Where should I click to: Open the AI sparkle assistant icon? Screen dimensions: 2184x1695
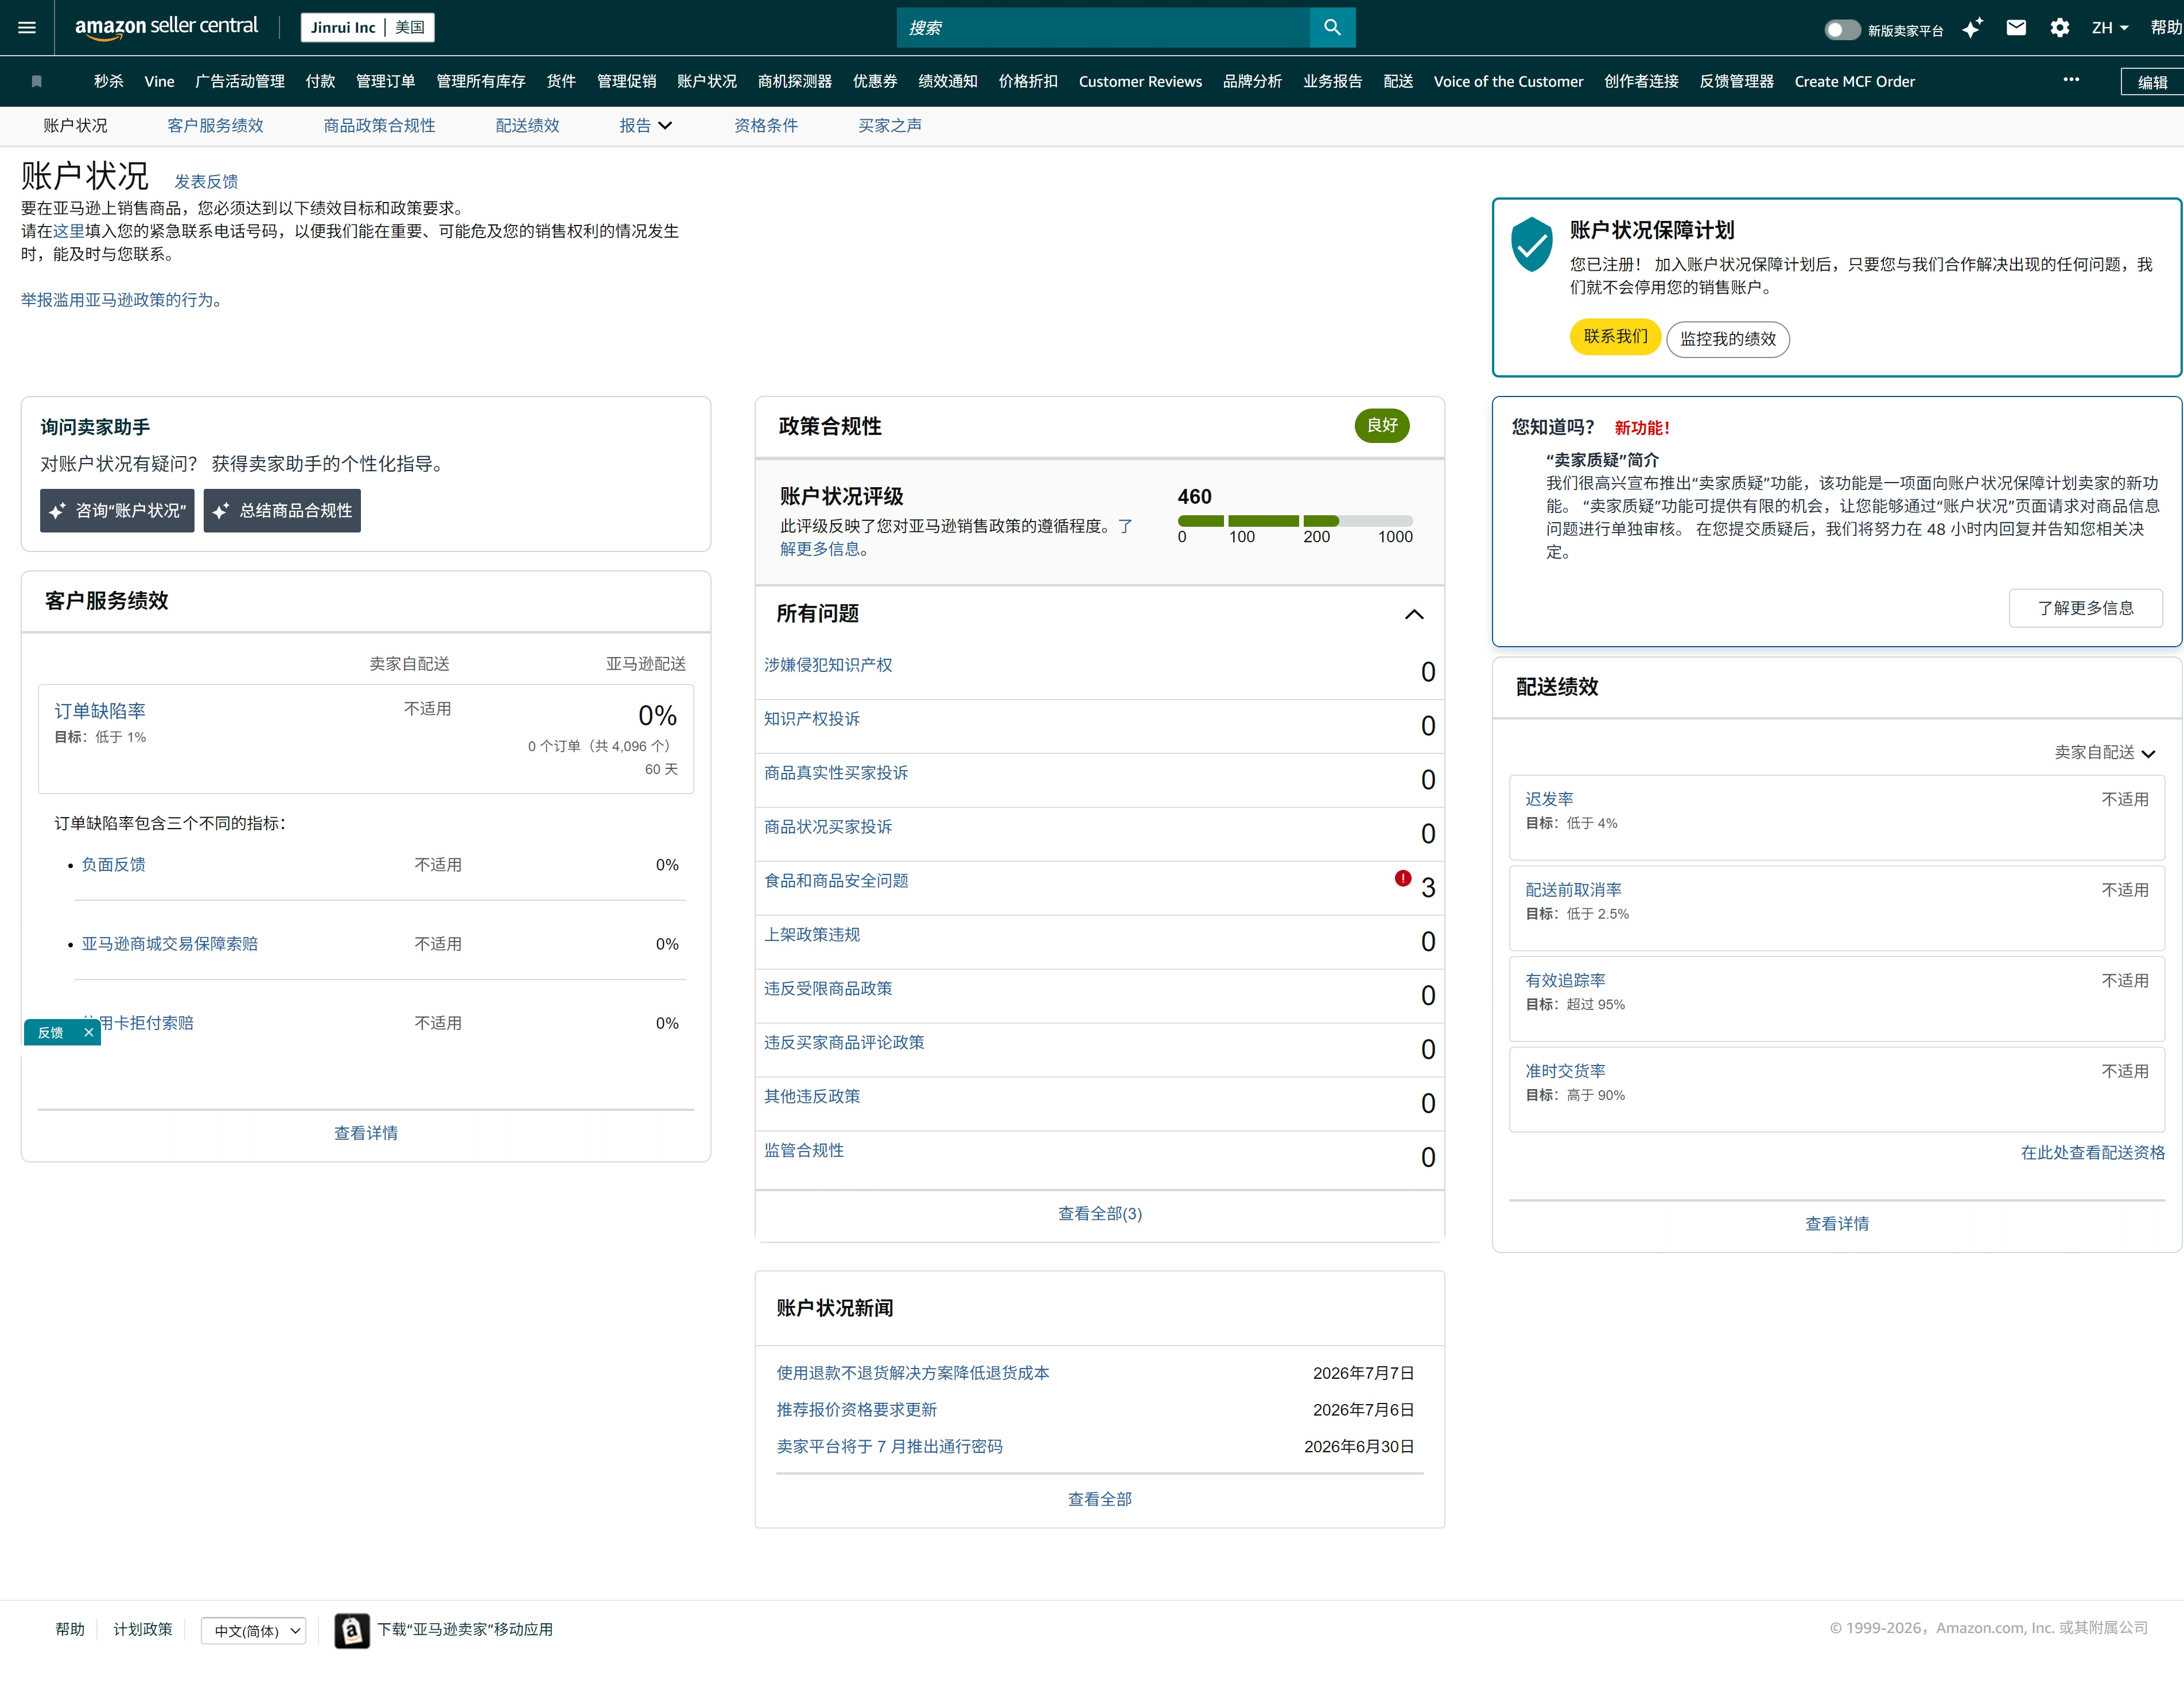1972,28
